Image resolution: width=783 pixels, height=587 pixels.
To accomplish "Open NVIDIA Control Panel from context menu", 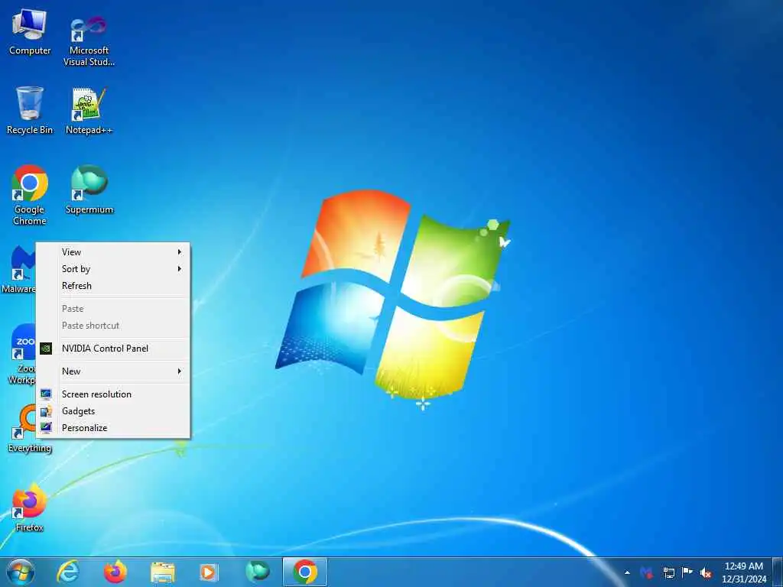I will (x=113, y=349).
